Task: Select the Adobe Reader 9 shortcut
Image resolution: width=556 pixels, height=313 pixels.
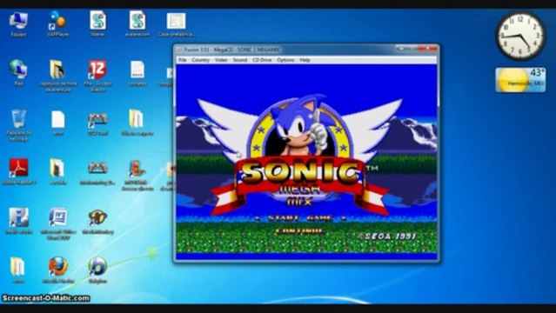Action: tap(18, 171)
